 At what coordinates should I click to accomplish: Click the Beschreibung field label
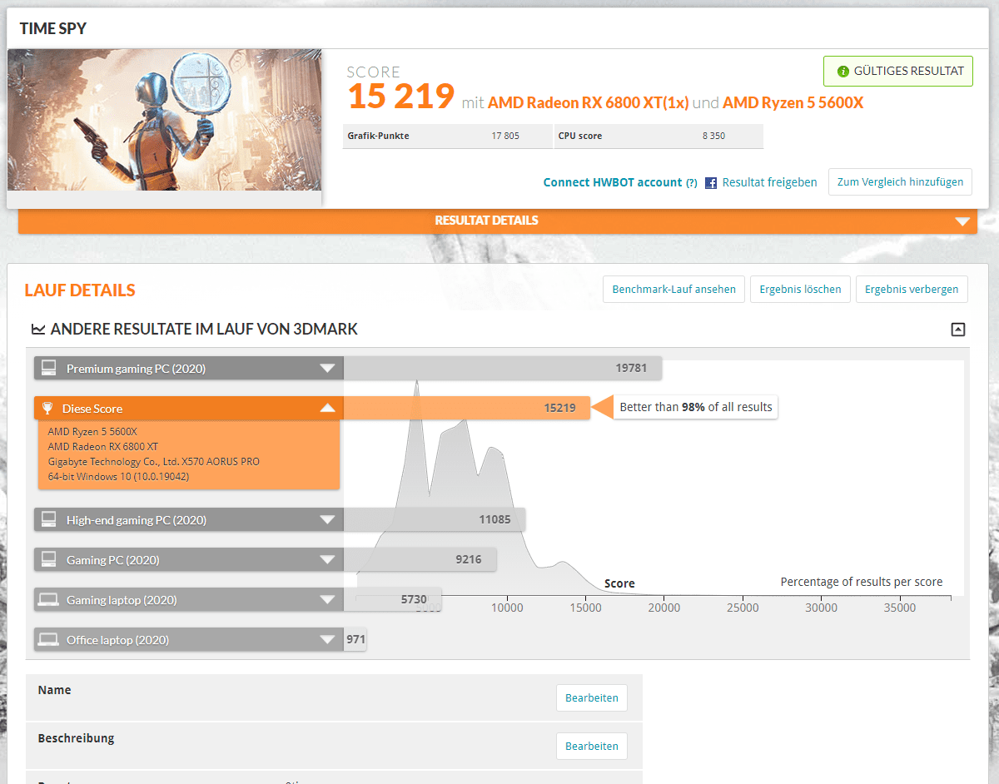[76, 738]
